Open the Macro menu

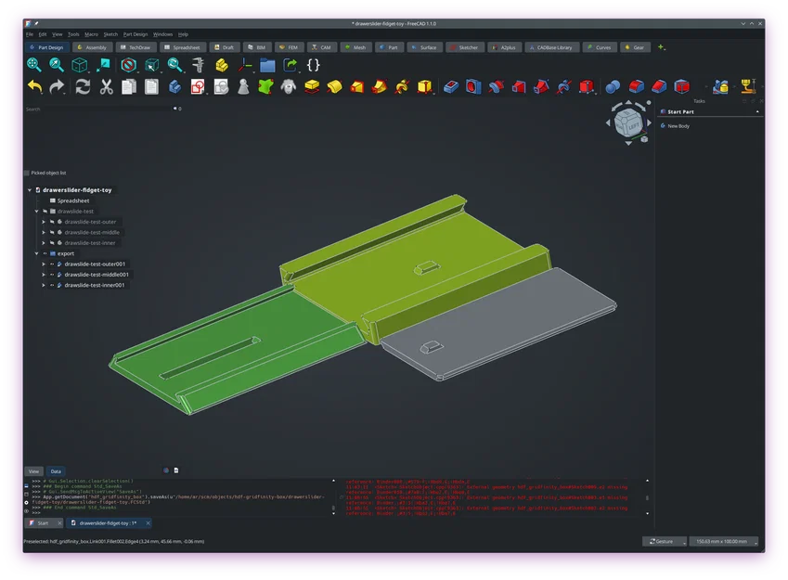92,34
